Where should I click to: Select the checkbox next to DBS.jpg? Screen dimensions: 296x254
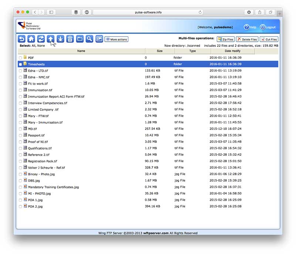coord(20,181)
